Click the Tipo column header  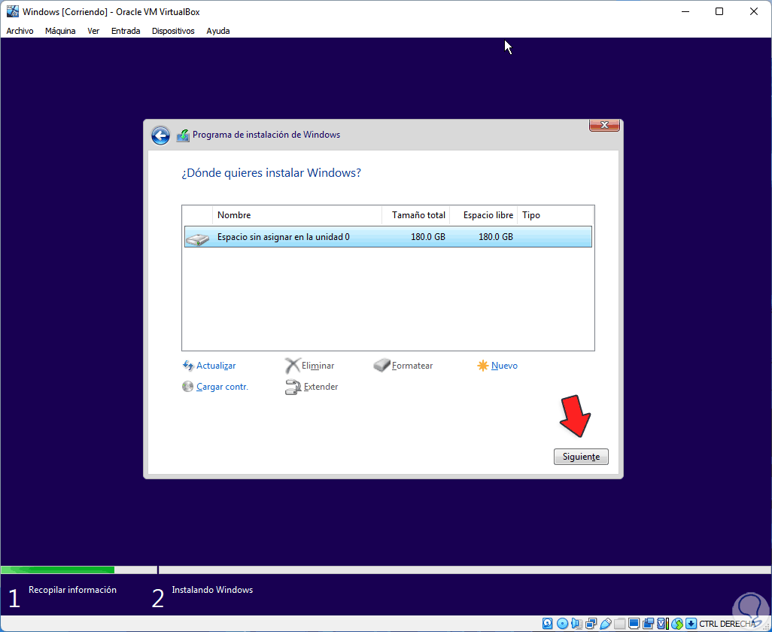coord(556,215)
